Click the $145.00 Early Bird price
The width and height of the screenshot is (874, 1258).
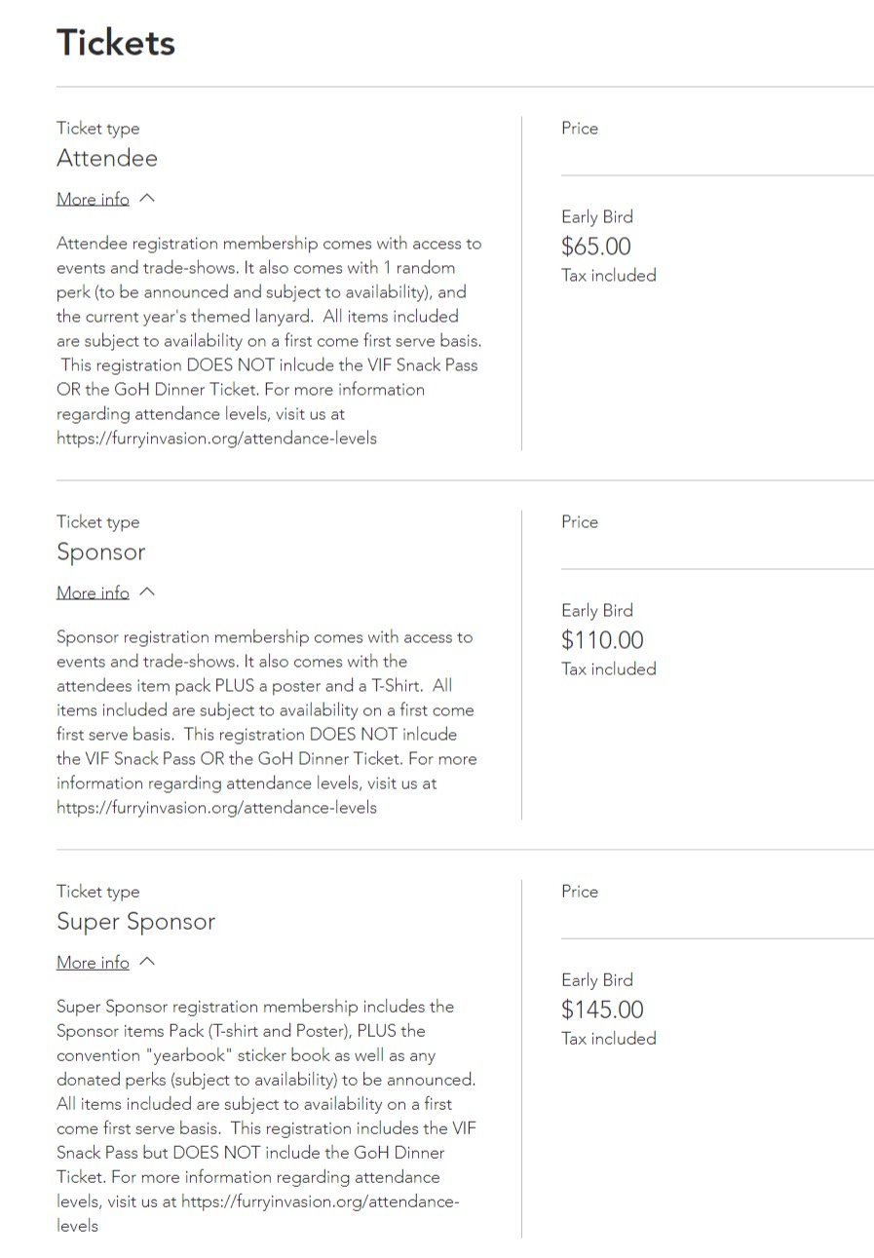point(602,1010)
